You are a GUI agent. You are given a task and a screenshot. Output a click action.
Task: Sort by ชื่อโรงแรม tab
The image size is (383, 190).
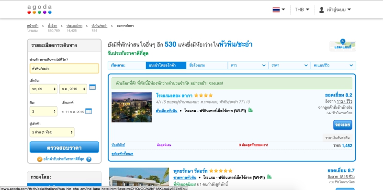pos(207,65)
